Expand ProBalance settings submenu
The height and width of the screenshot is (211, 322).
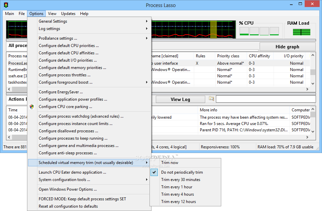point(89,38)
